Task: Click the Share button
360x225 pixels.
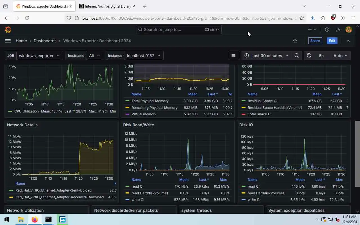Action: [315, 41]
